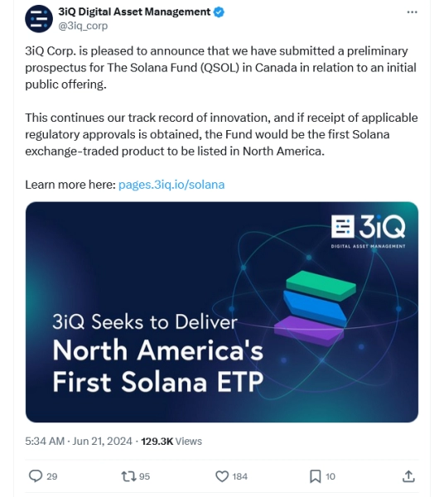The image size is (444, 497).
Task: Click the Solana logo graphic in the image
Action: pyautogui.click(x=315, y=308)
